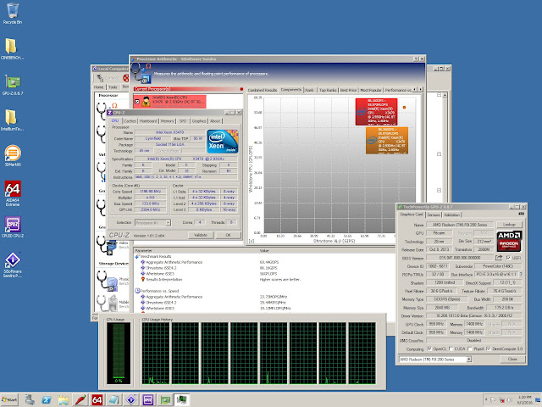
Task: Launch AIDA64 Extreme desktop shortcut
Action: 13,193
